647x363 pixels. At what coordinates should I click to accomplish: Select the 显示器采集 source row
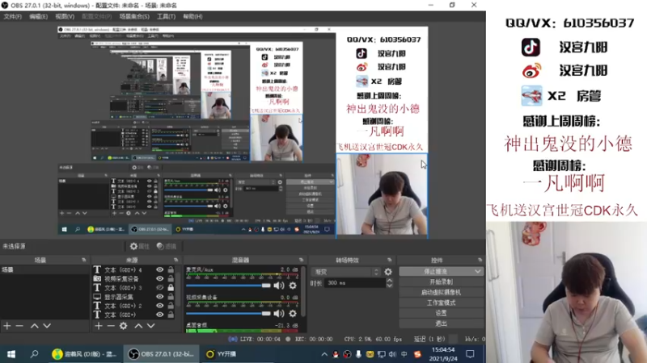click(x=134, y=297)
